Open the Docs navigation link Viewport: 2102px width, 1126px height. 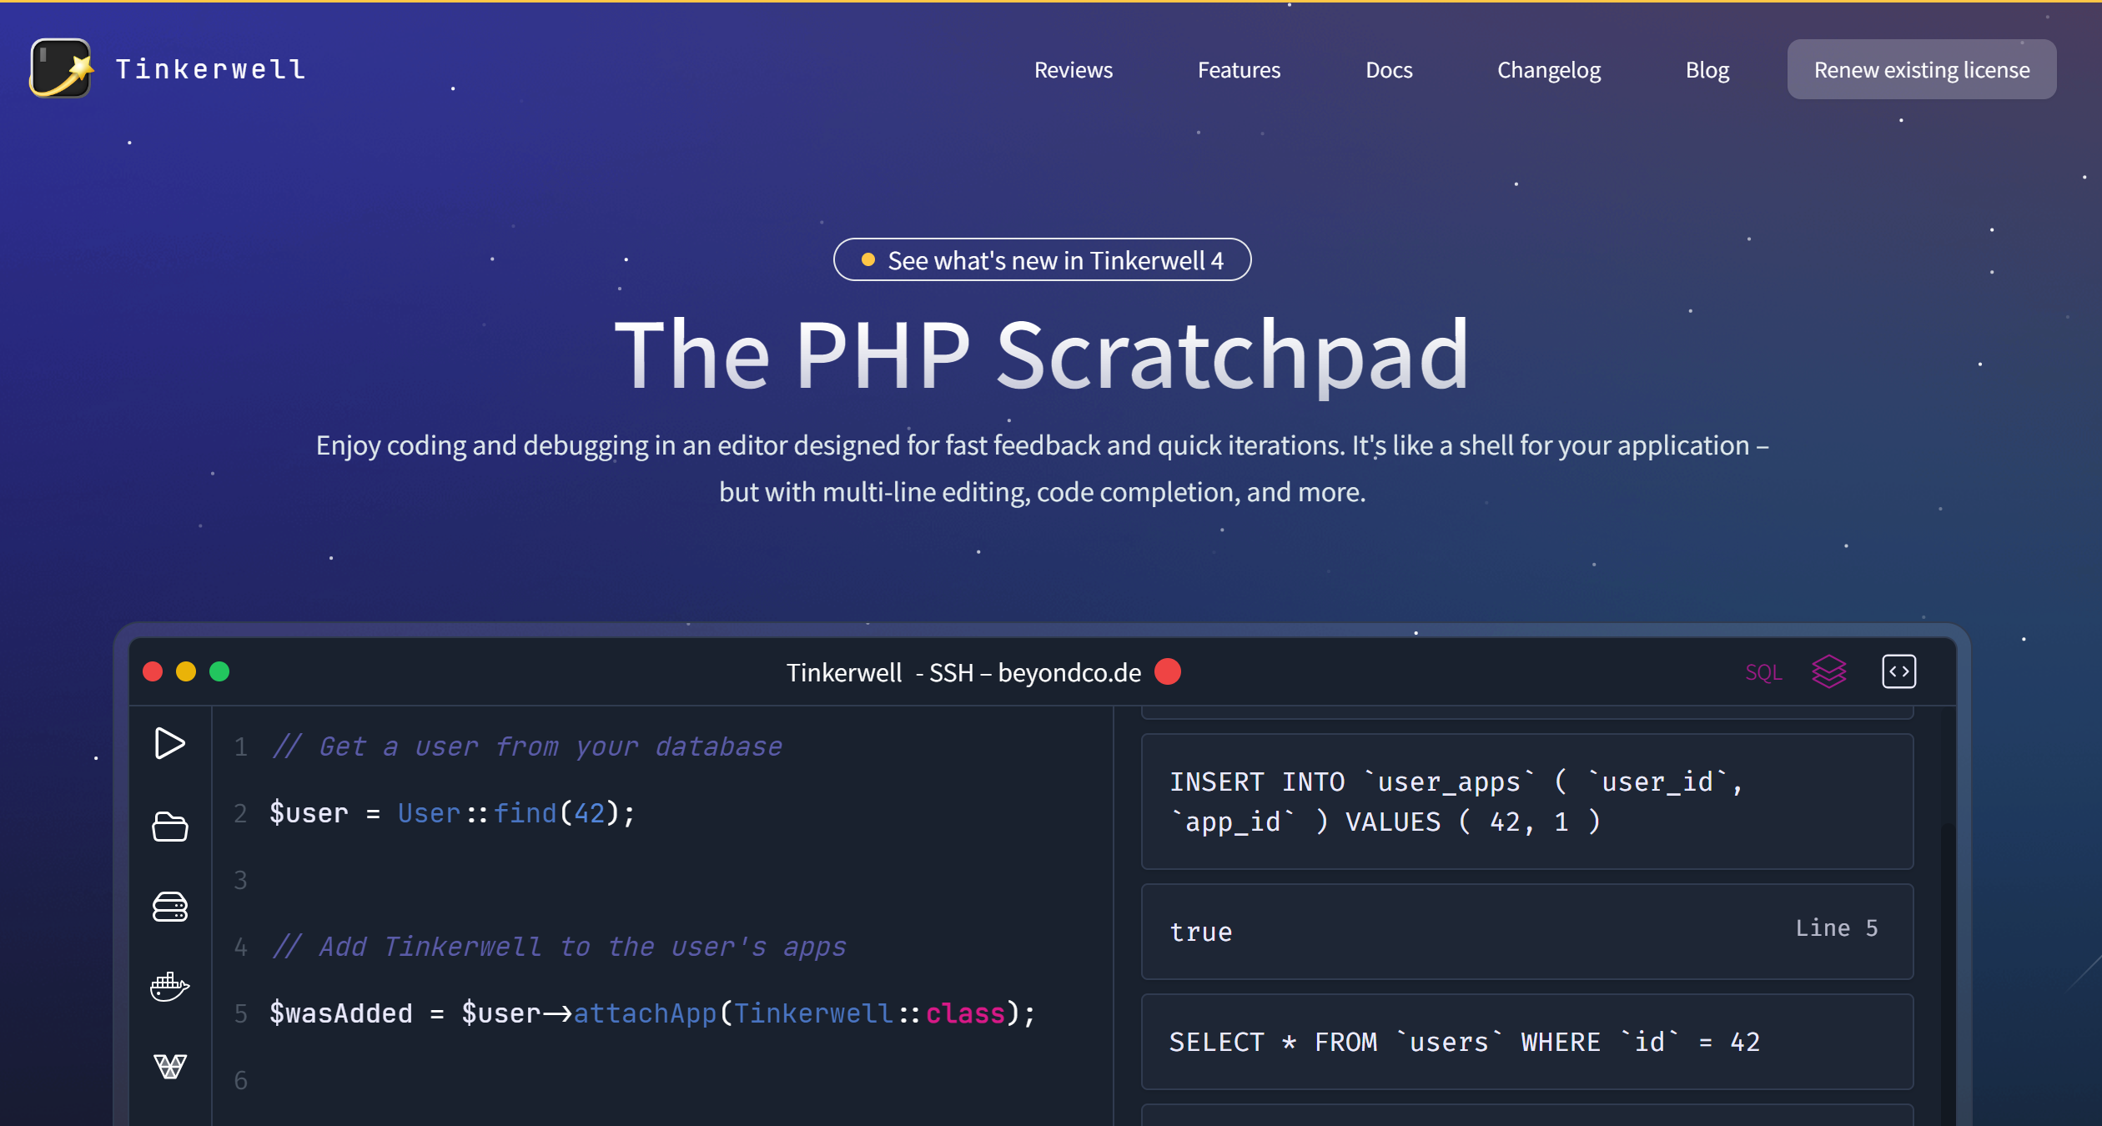[1389, 70]
